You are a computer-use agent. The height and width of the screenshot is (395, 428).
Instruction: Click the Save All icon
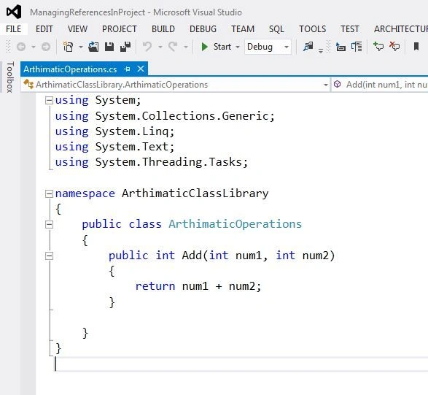coord(125,47)
